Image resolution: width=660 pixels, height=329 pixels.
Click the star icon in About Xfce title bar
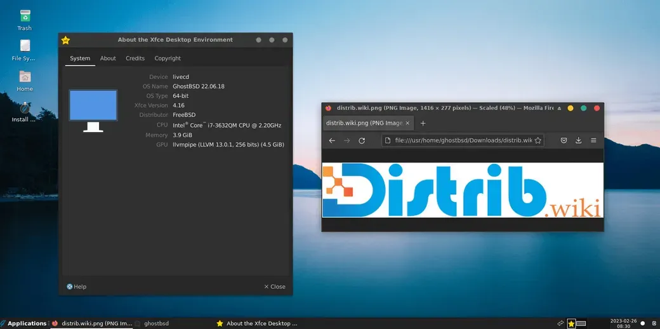click(65, 40)
